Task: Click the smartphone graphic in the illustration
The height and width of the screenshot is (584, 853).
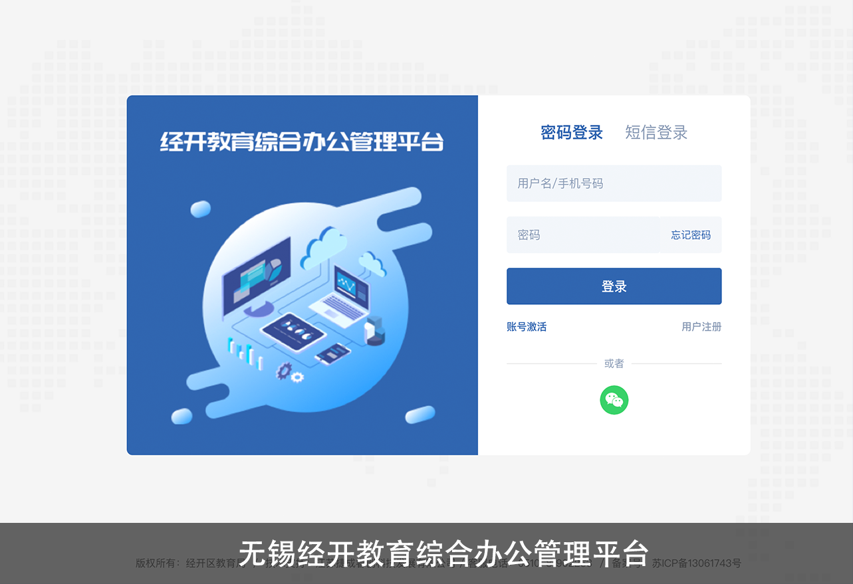Action: 333,353
